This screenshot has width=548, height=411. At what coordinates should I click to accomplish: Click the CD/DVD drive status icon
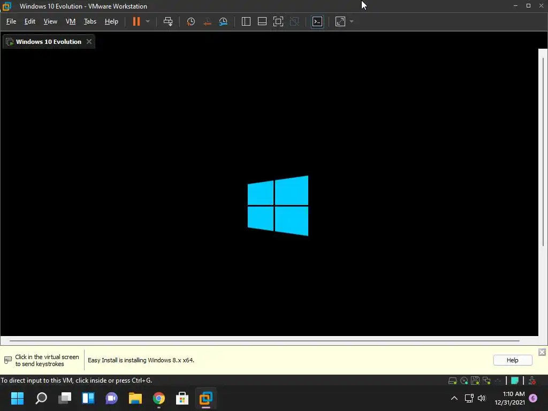click(x=464, y=380)
